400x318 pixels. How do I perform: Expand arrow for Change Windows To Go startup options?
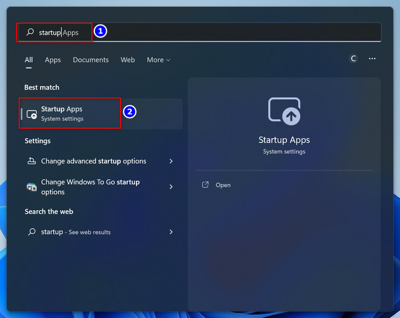[171, 187]
